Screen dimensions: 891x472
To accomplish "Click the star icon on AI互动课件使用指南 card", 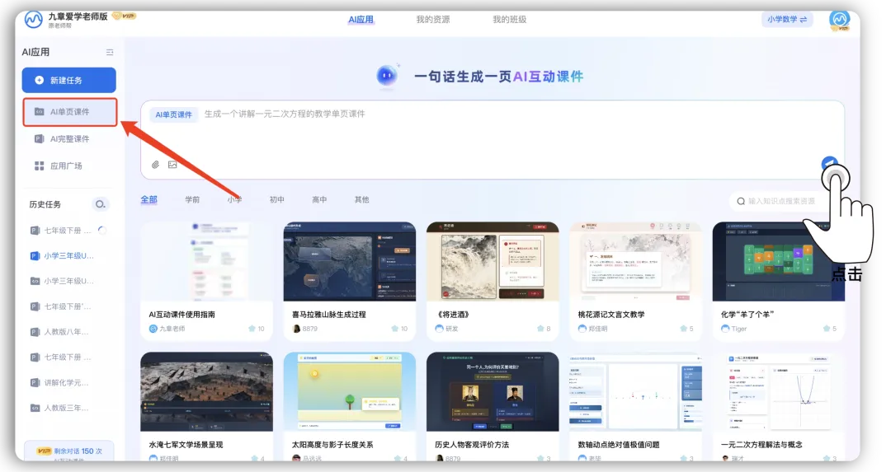I will (252, 329).
